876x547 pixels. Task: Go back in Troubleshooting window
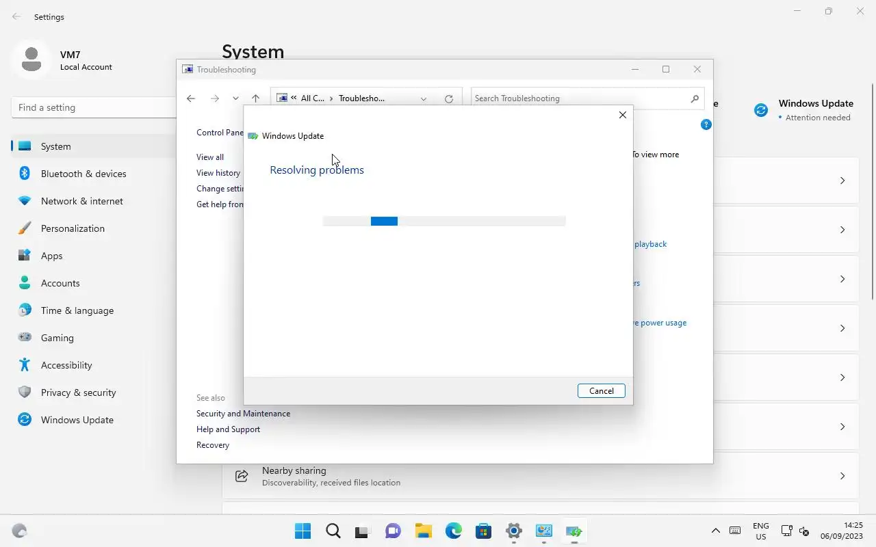coord(191,98)
